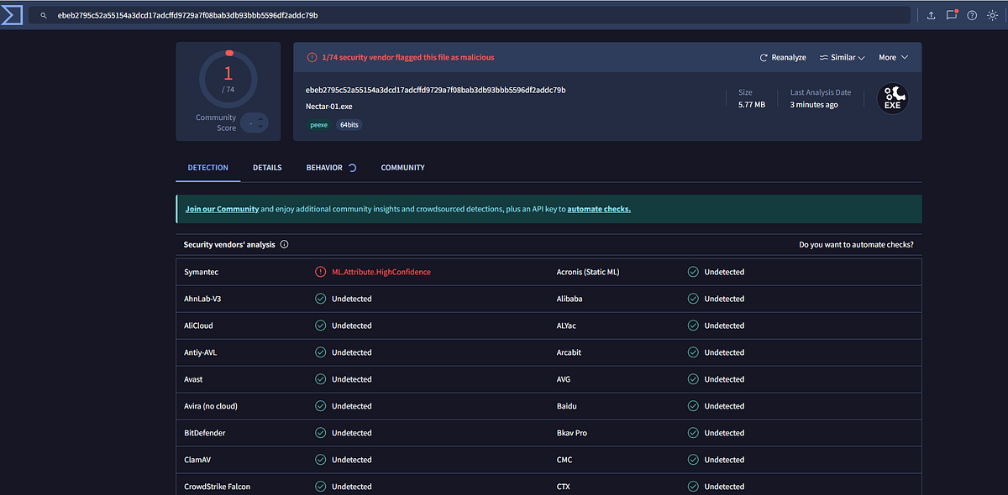Open the help question mark icon
The image size is (1008, 495).
(972, 15)
